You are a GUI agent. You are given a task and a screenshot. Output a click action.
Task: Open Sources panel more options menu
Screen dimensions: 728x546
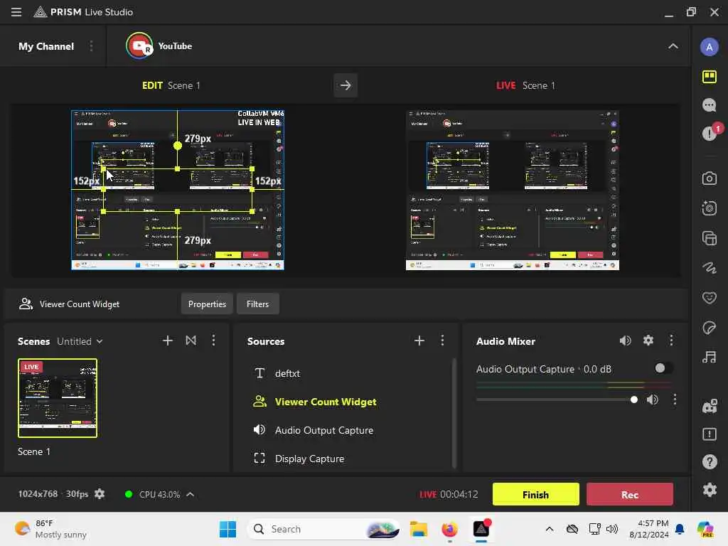(442, 341)
